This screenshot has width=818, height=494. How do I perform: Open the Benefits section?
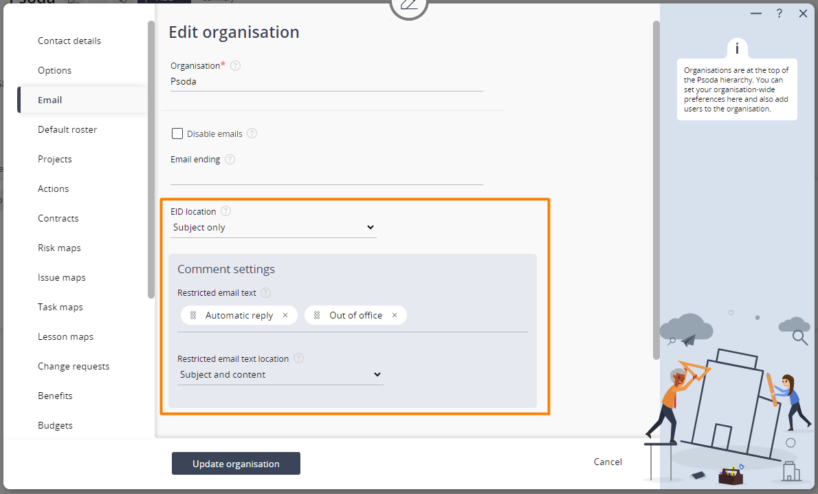(x=55, y=396)
